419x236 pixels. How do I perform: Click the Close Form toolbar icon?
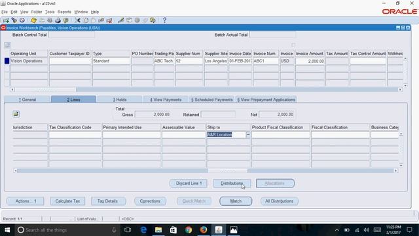(x=65, y=20)
